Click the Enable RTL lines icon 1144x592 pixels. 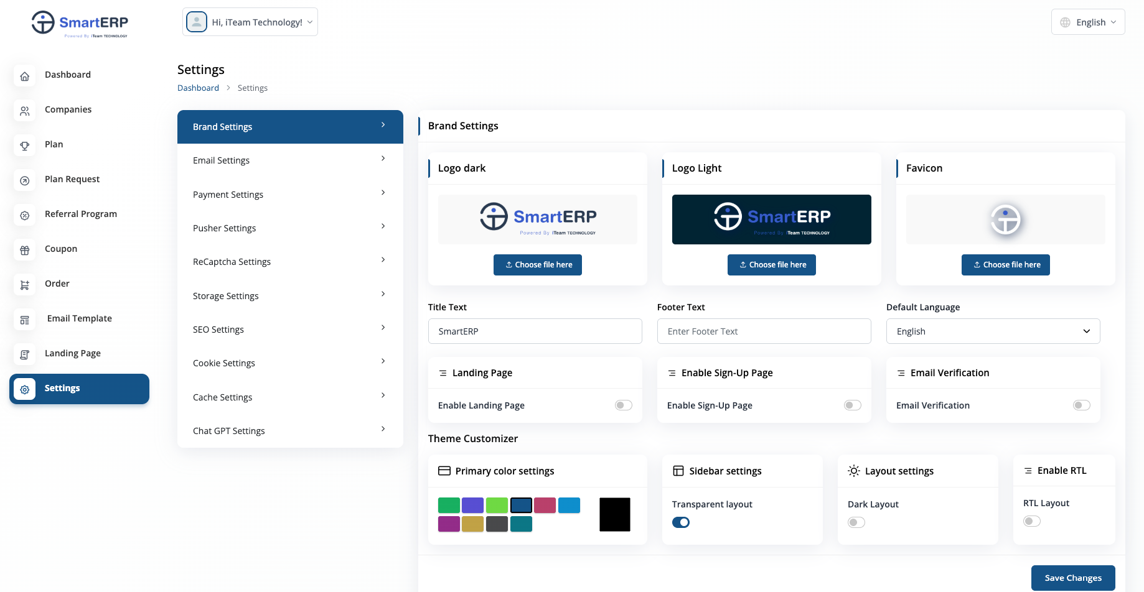(1028, 471)
